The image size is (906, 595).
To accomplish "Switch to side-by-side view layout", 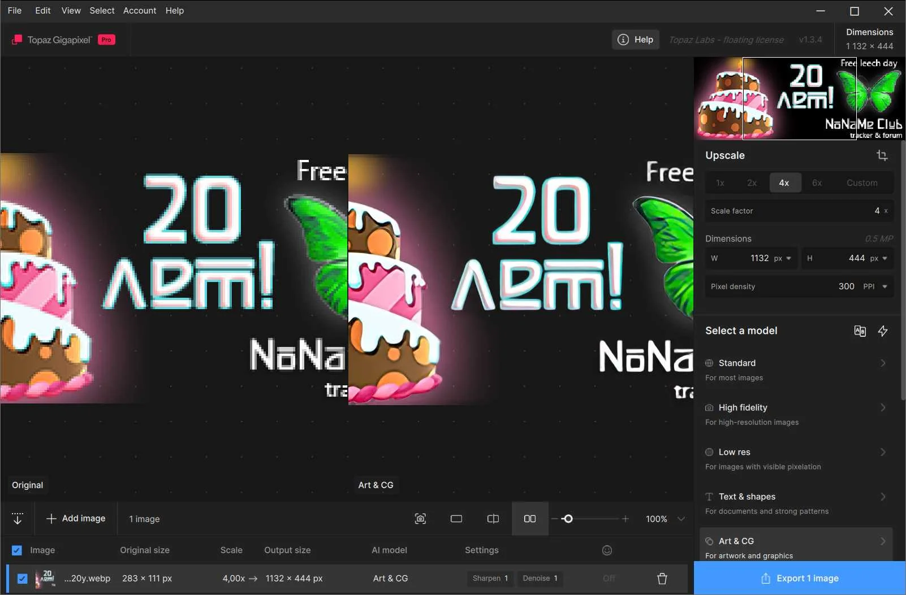I will pos(530,519).
